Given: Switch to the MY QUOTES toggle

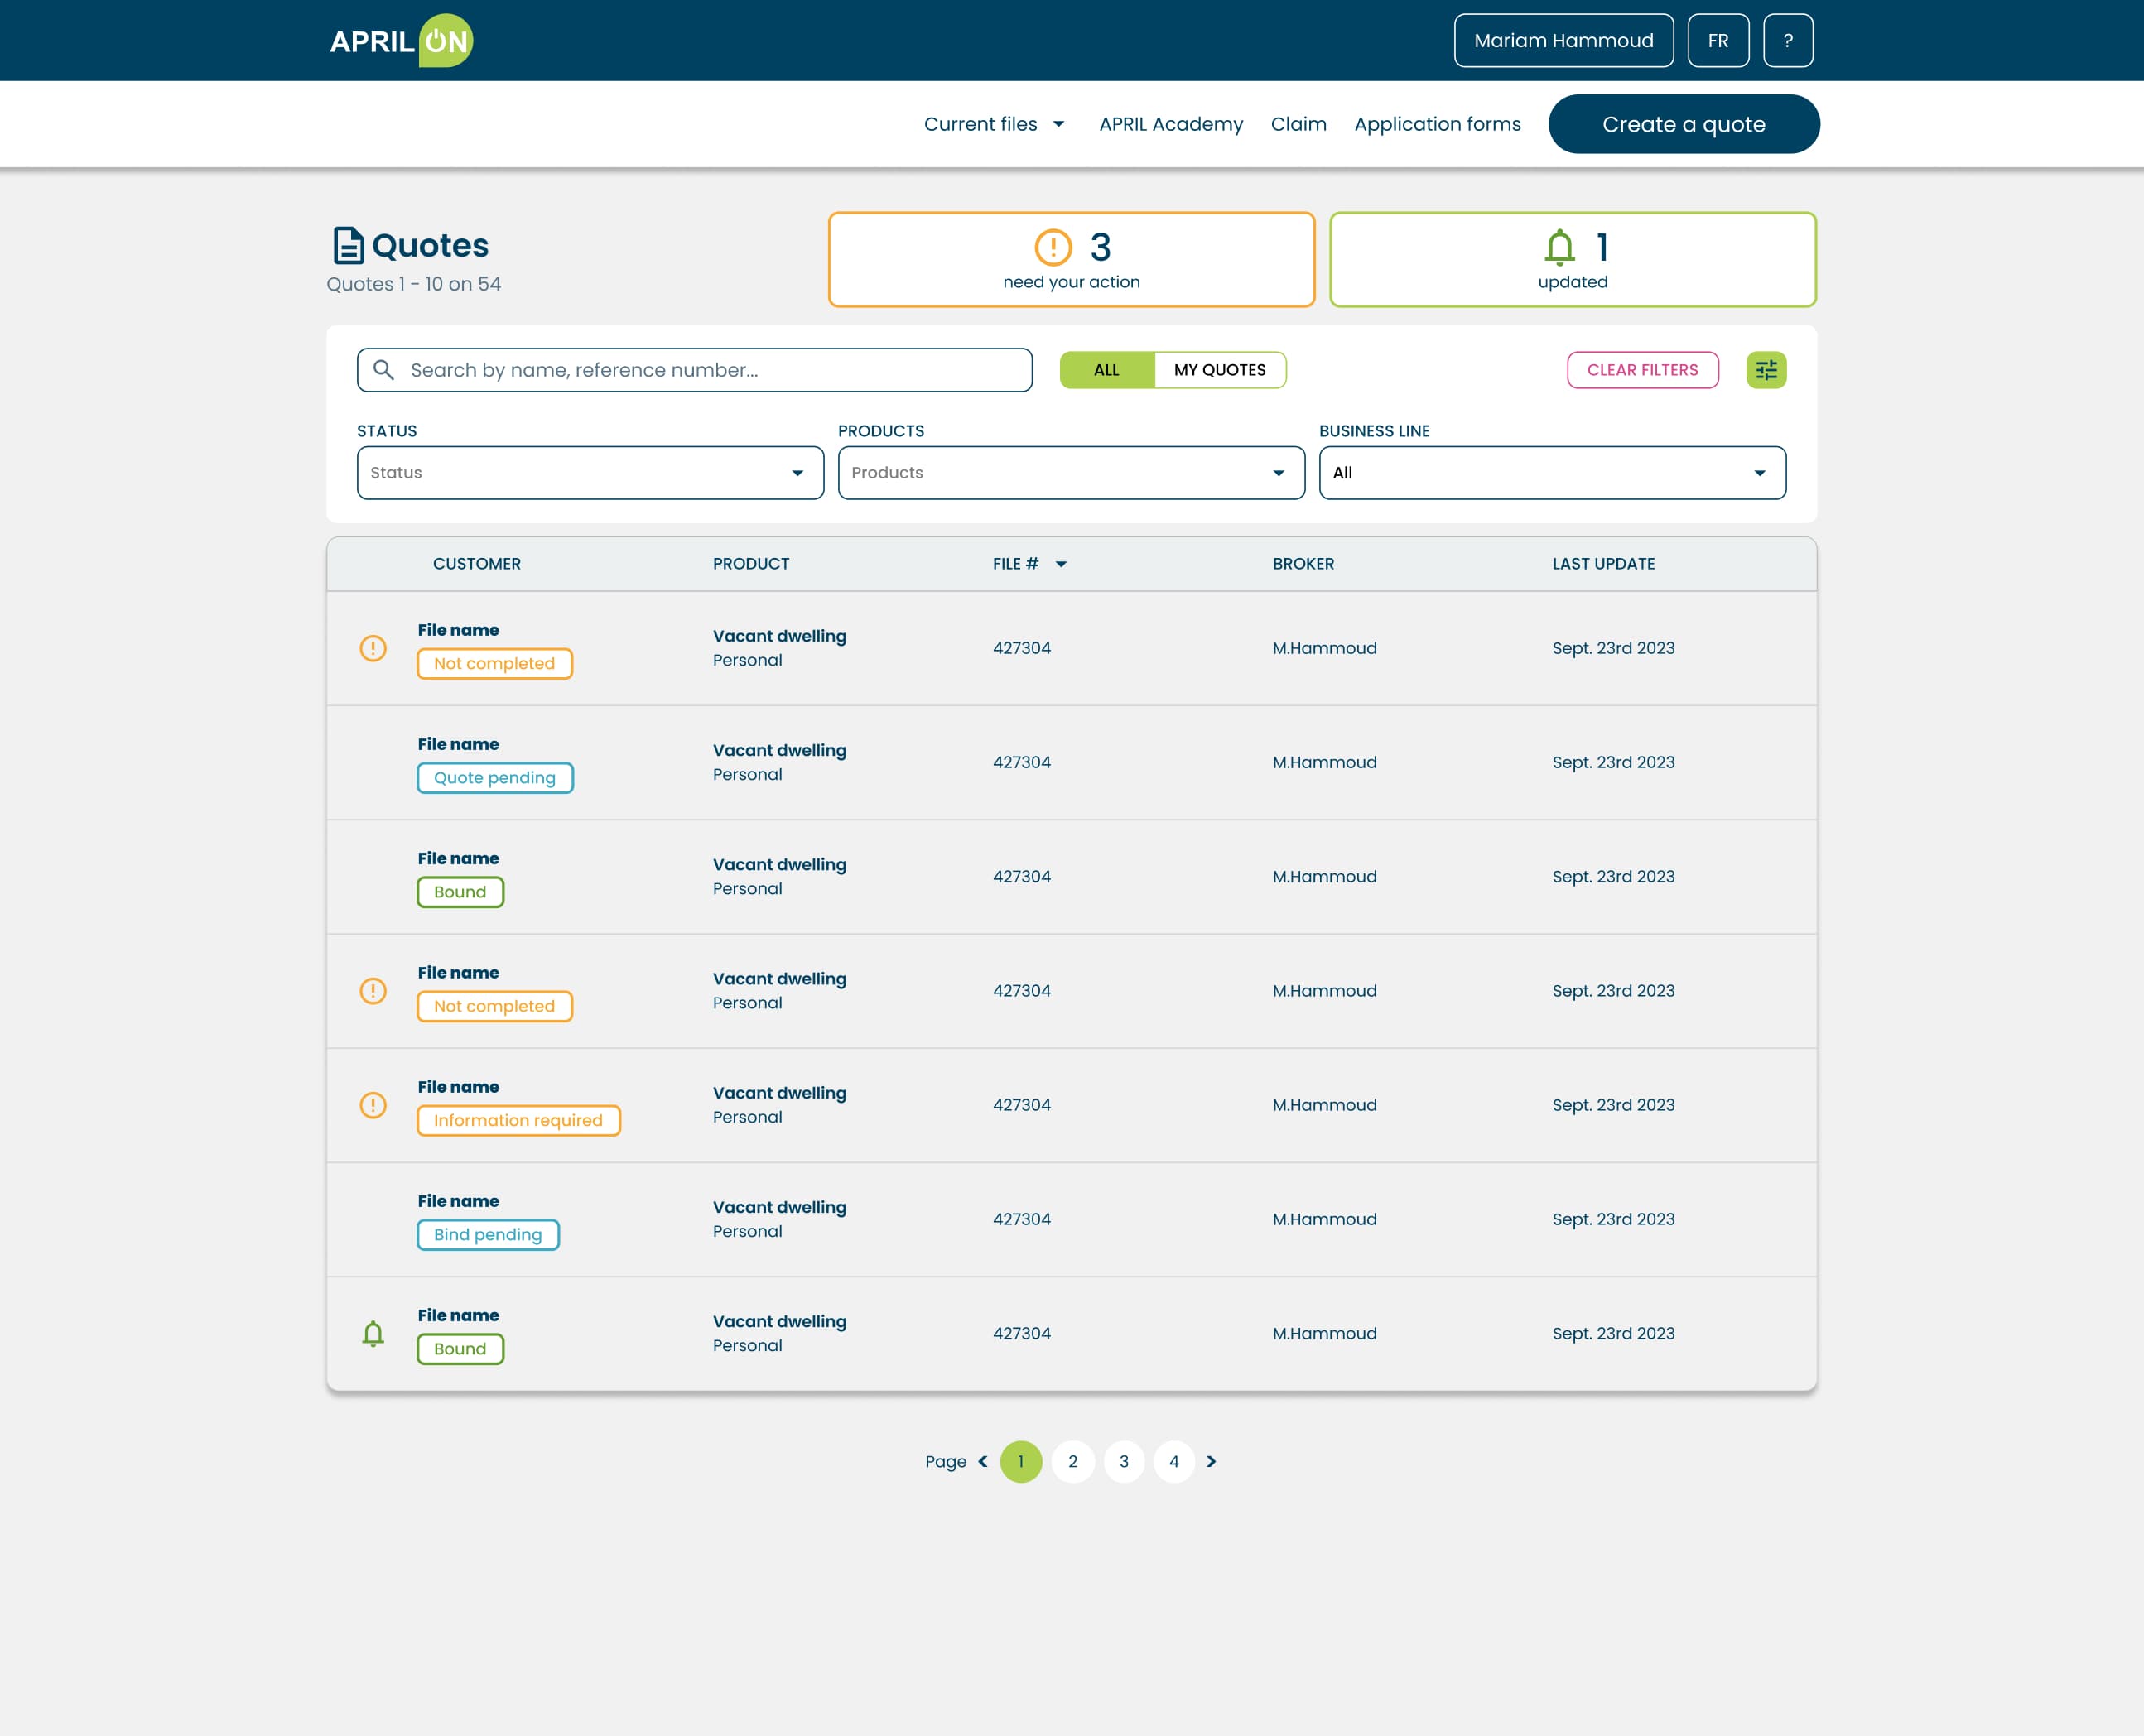Looking at the screenshot, I should [1220, 370].
